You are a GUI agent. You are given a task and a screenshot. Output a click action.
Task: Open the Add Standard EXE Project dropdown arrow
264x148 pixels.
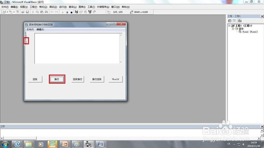pyautogui.click(x=7, y=12)
